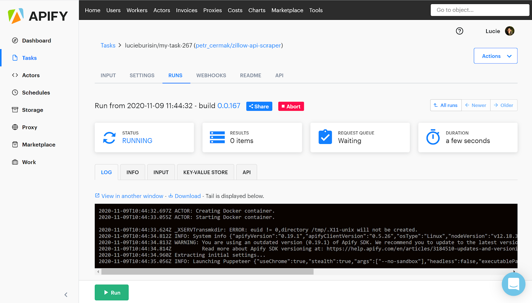Open Costs in the top menu
This screenshot has height=303, width=532.
tap(235, 10)
